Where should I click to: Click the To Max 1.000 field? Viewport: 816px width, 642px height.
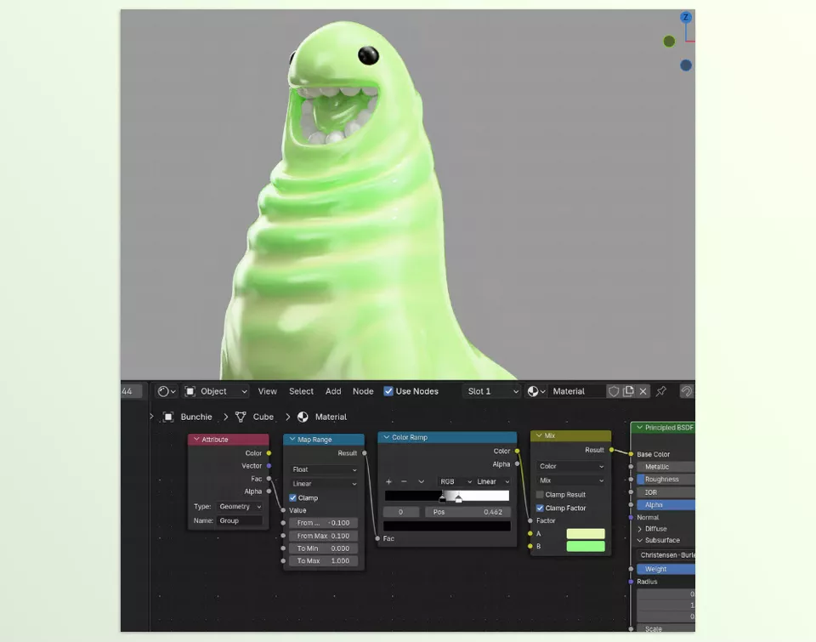[323, 561]
